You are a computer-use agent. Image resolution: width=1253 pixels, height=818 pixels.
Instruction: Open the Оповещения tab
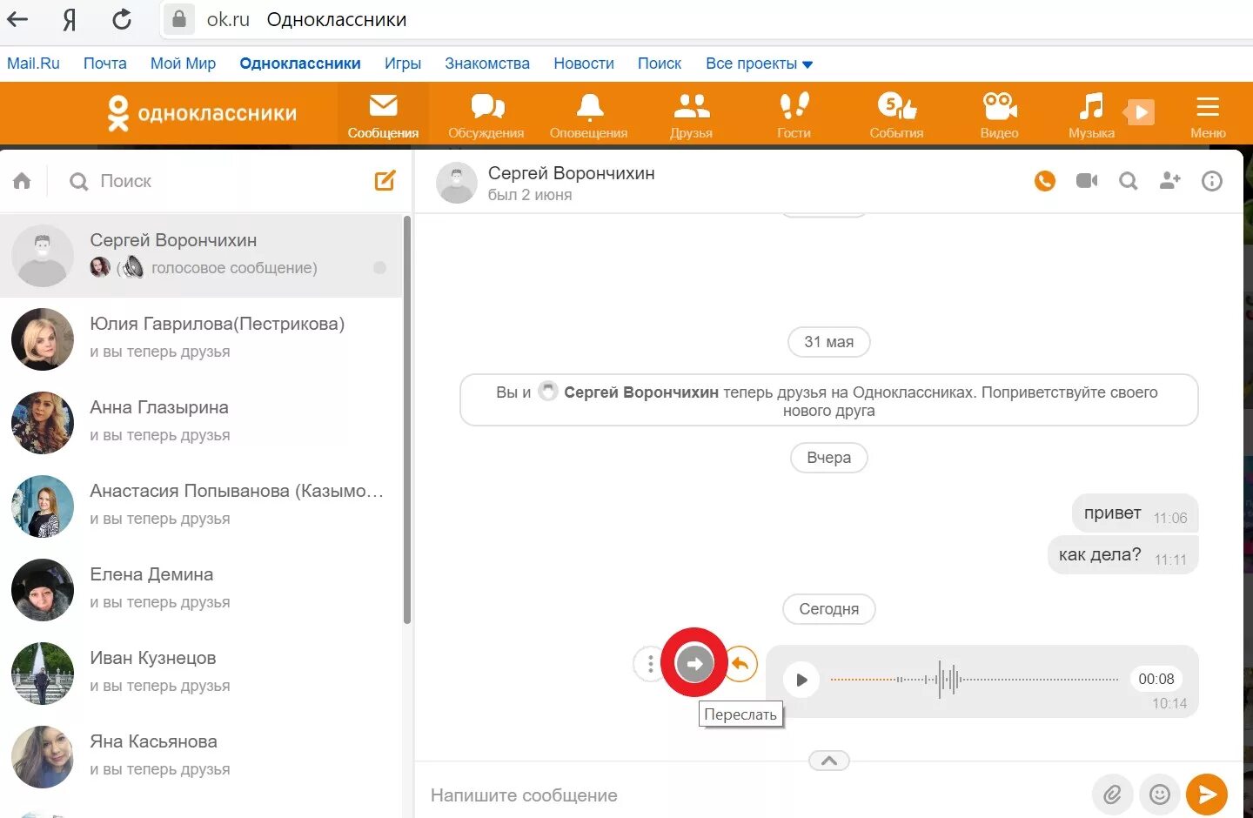(x=589, y=114)
